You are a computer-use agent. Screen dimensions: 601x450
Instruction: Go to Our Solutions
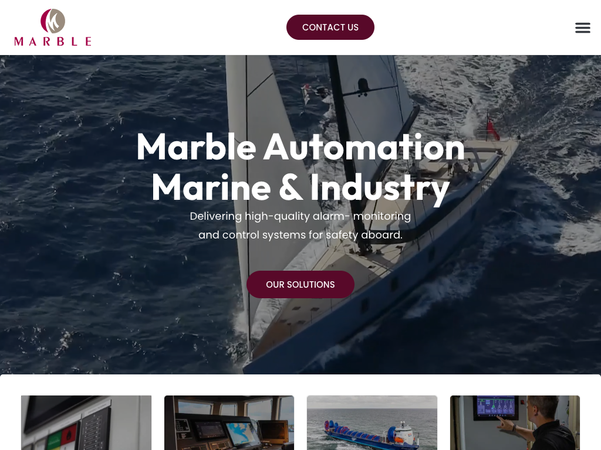click(x=300, y=284)
